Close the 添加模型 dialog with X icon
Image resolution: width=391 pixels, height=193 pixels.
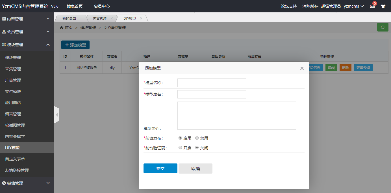click(302, 68)
